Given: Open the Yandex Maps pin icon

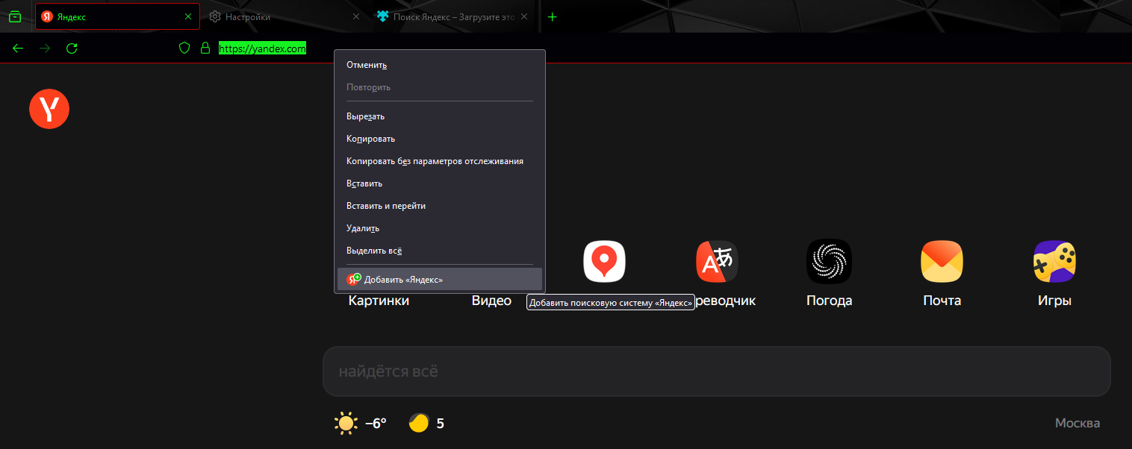Looking at the screenshot, I should (604, 262).
